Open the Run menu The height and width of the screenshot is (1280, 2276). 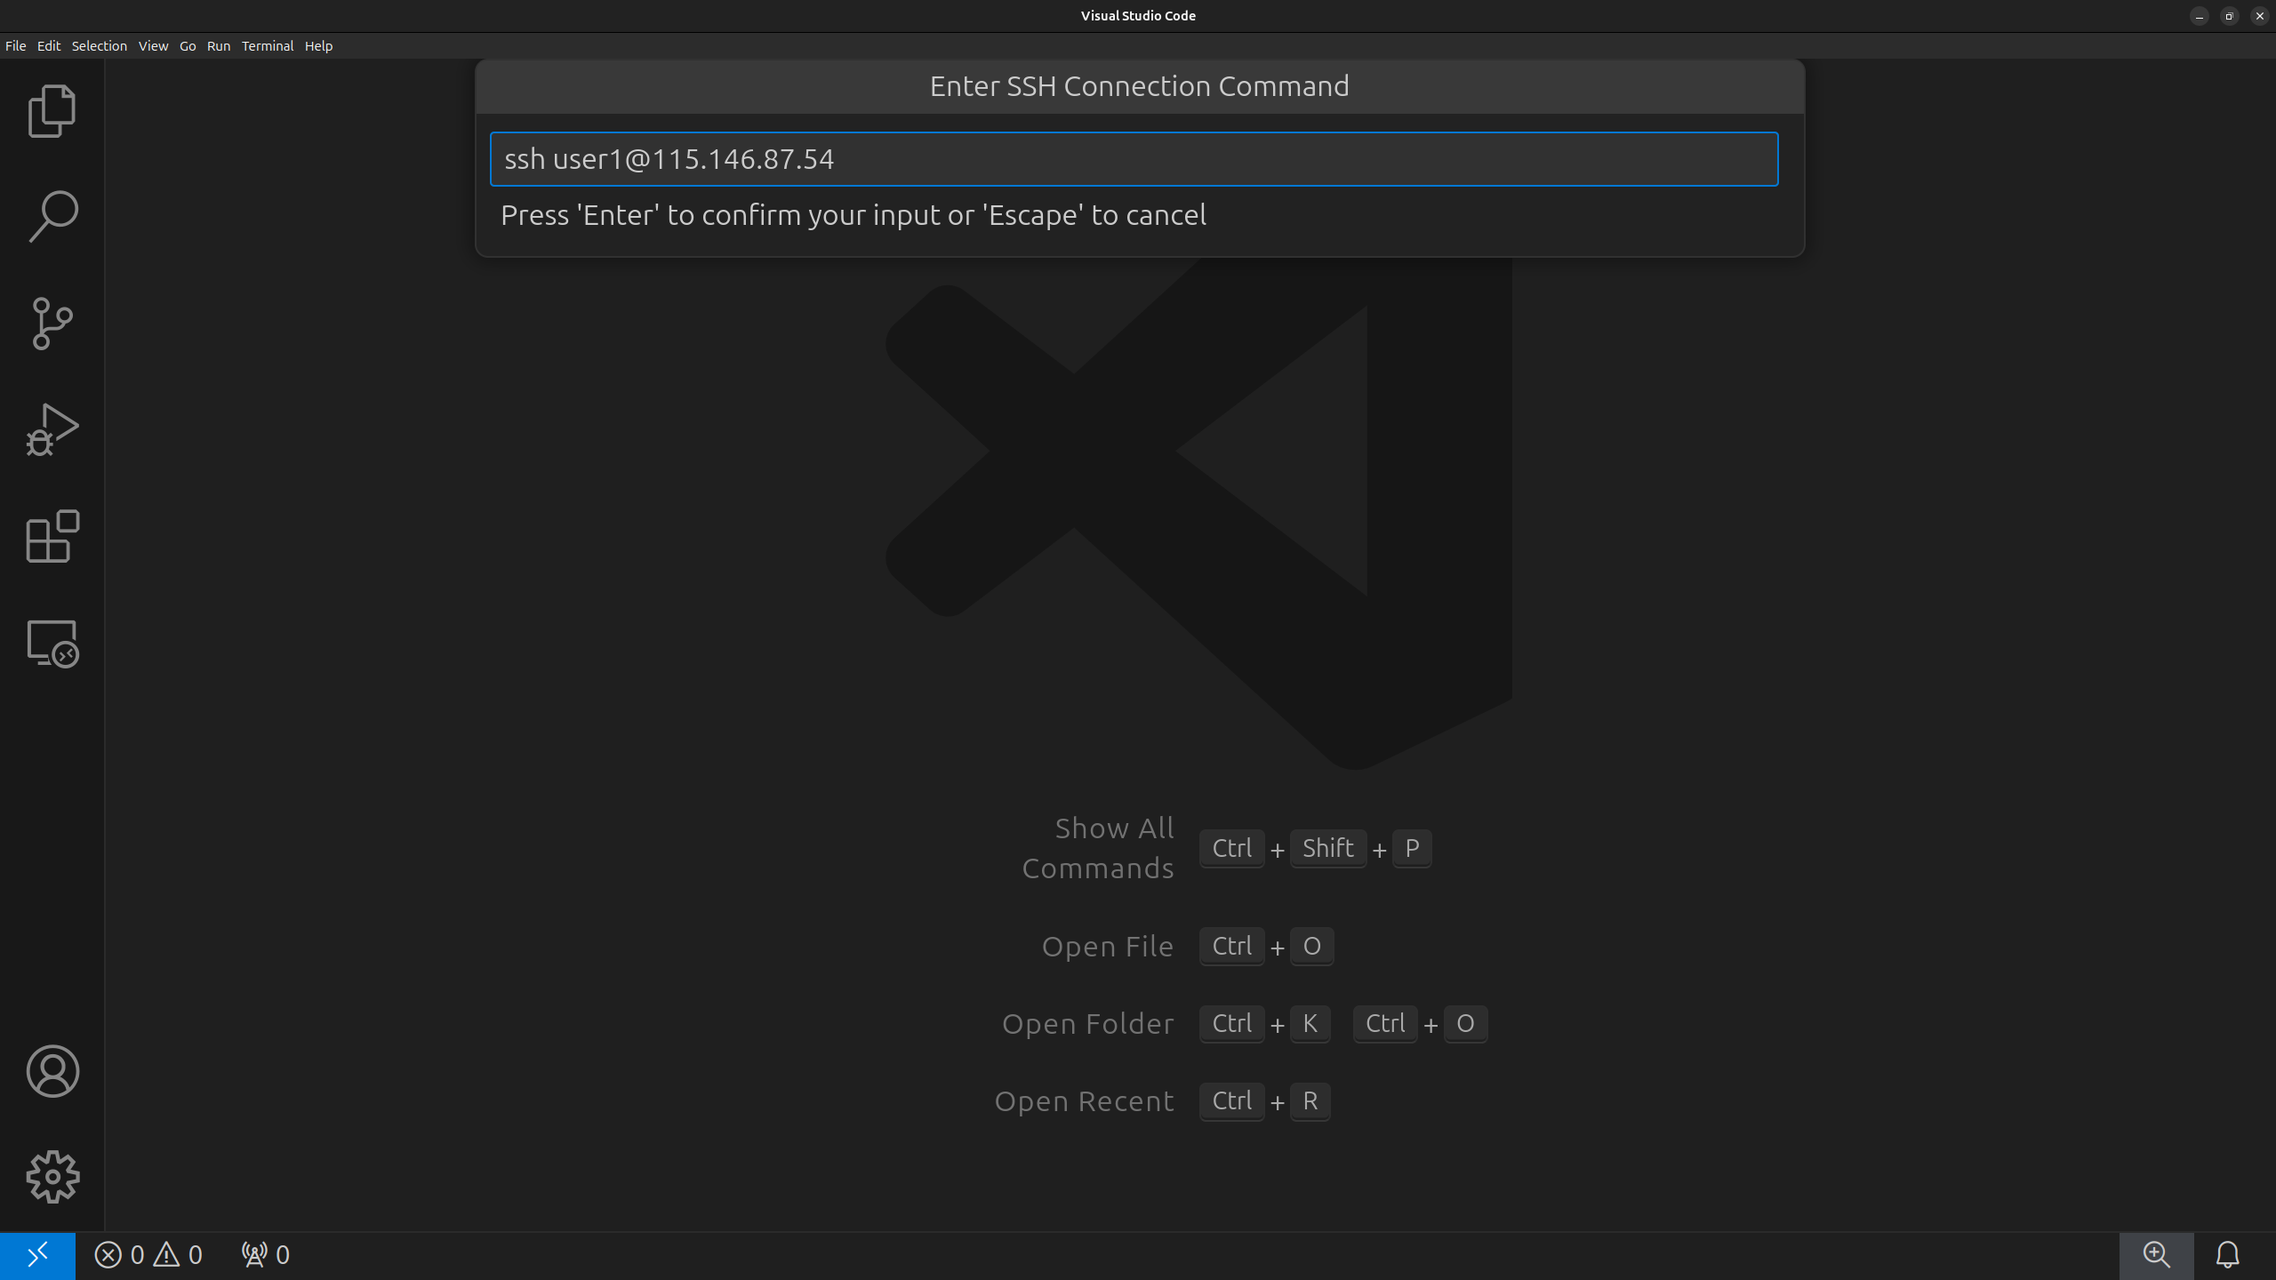click(x=218, y=46)
